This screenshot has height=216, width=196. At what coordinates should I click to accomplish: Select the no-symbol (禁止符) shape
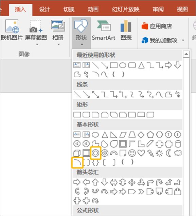[105, 153]
